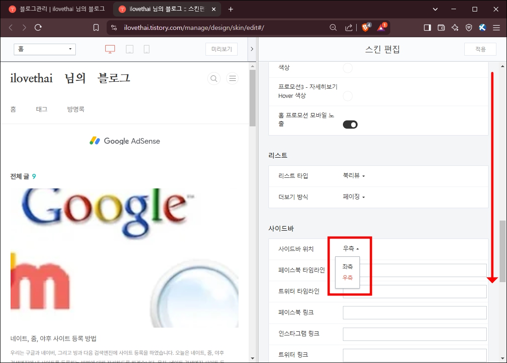Open 방명록 blog navigation menu

click(76, 109)
